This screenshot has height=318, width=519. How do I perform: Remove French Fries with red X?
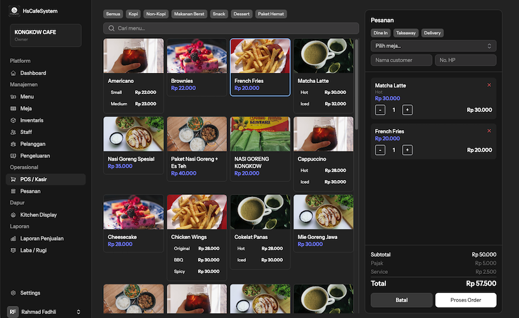(489, 131)
